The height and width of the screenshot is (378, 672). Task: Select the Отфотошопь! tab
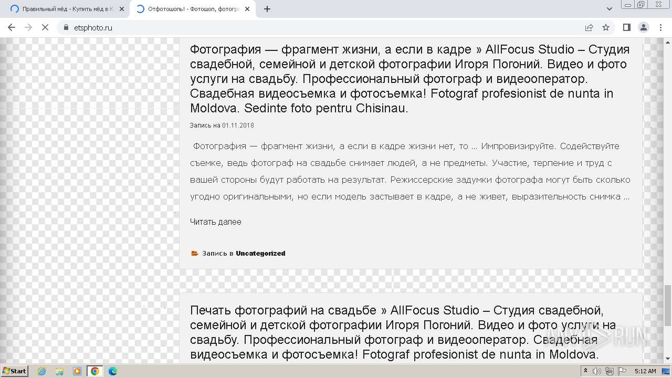coord(192,9)
